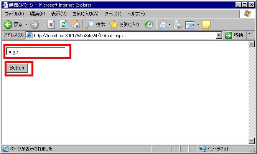The height and width of the screenshot is (154, 257).
Task: Click the address bar URL field
Action: point(124,35)
